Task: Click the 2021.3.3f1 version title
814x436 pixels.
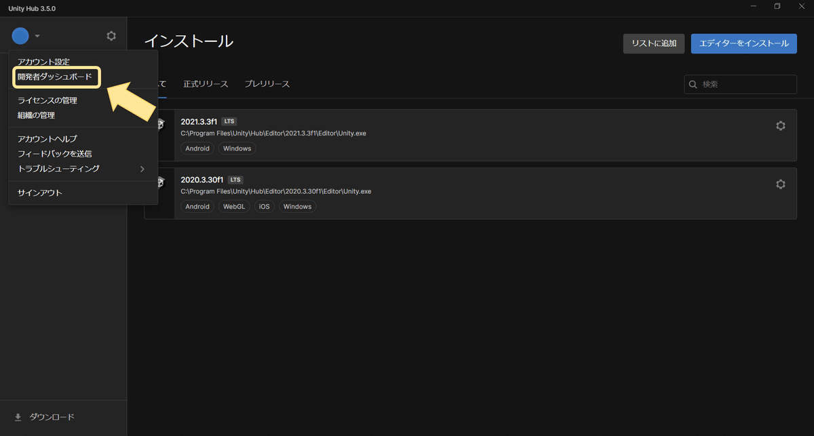Action: [199, 121]
